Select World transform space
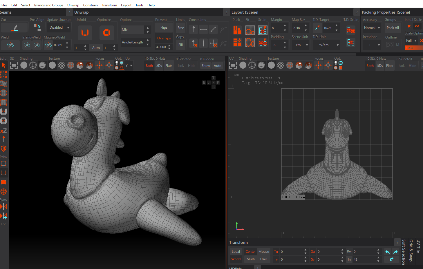The width and height of the screenshot is (423, 269). click(x=236, y=259)
